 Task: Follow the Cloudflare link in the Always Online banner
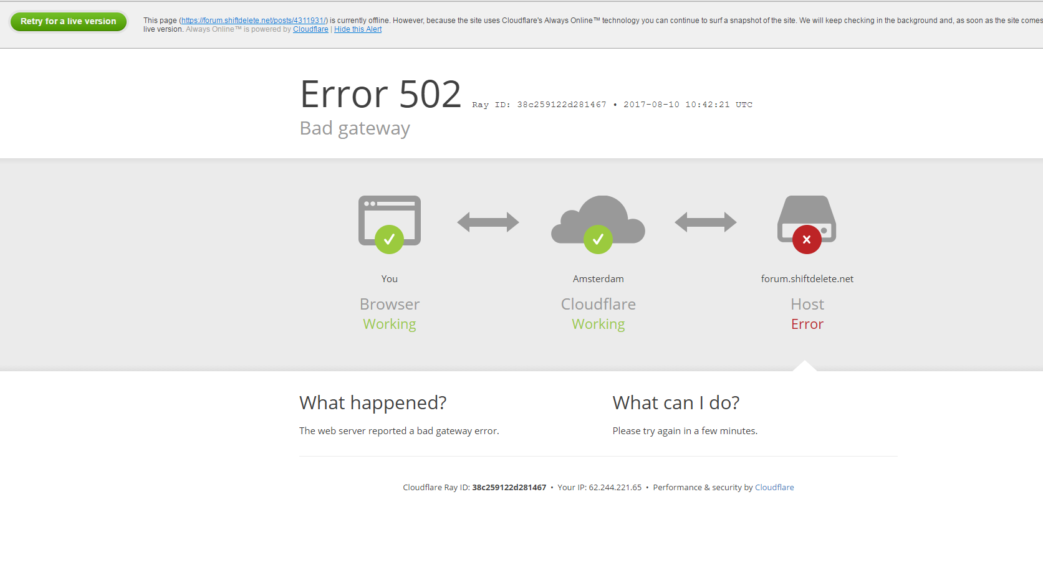point(310,29)
